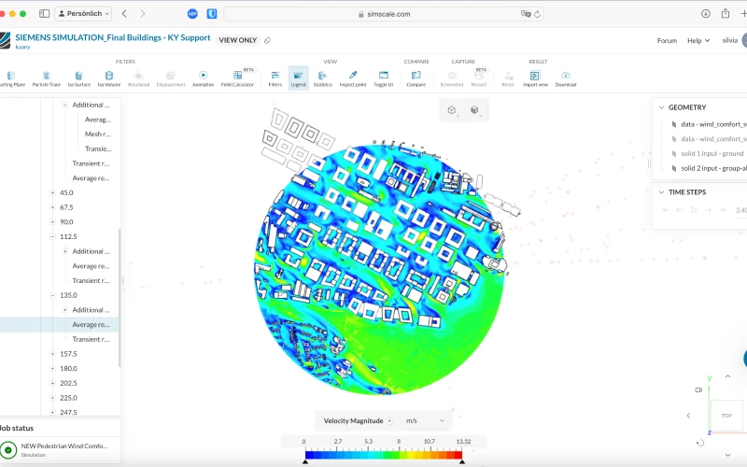The height and width of the screenshot is (467, 747).
Task: Reload the simscale.com page
Action: [x=538, y=14]
